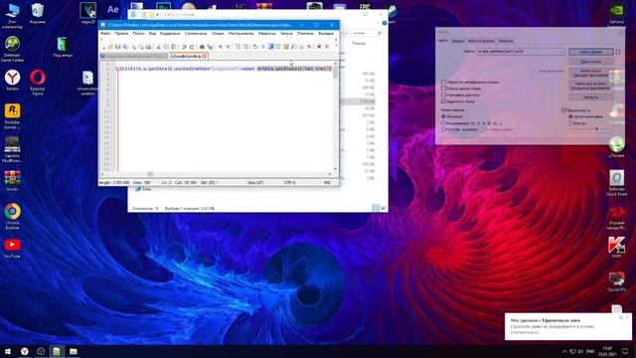The height and width of the screenshot is (358, 636).
Task: Click the find next button
Action: (x=590, y=52)
